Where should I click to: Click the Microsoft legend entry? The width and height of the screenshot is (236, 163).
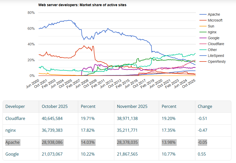(x=215, y=21)
